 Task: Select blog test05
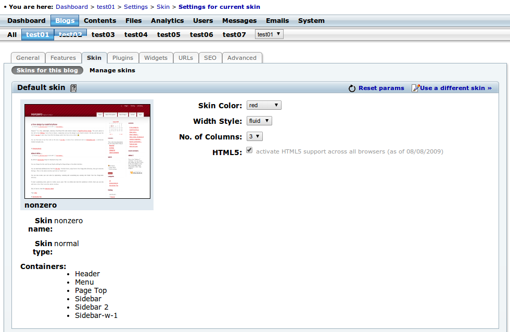[169, 34]
